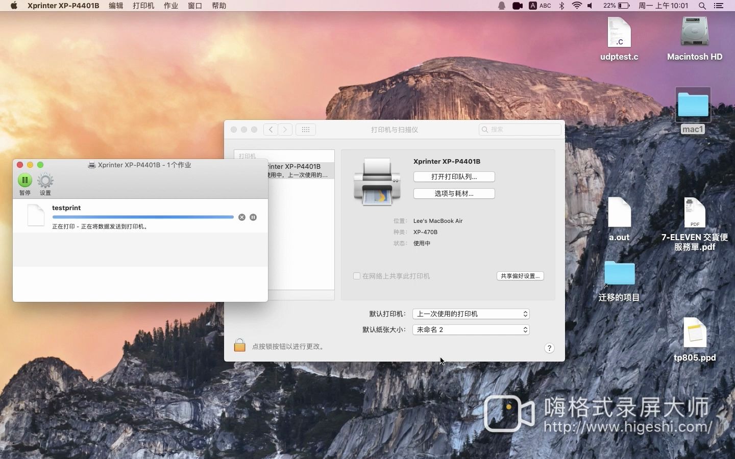The height and width of the screenshot is (459, 735).
Task: Open the Apple menu
Action: tap(14, 6)
